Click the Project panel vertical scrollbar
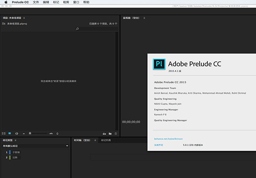Viewport: 256px width, 178px height. click(x=117, y=81)
